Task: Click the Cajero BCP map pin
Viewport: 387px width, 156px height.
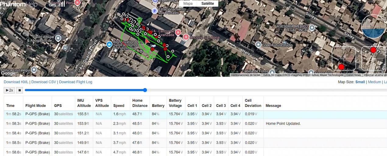Action: click(155, 1)
